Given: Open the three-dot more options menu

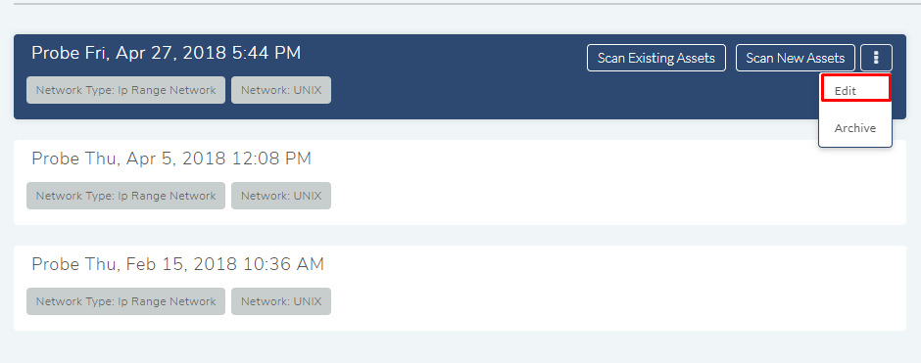Looking at the screenshot, I should (x=876, y=58).
